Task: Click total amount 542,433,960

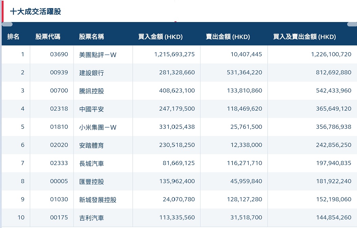Action: (x=334, y=91)
